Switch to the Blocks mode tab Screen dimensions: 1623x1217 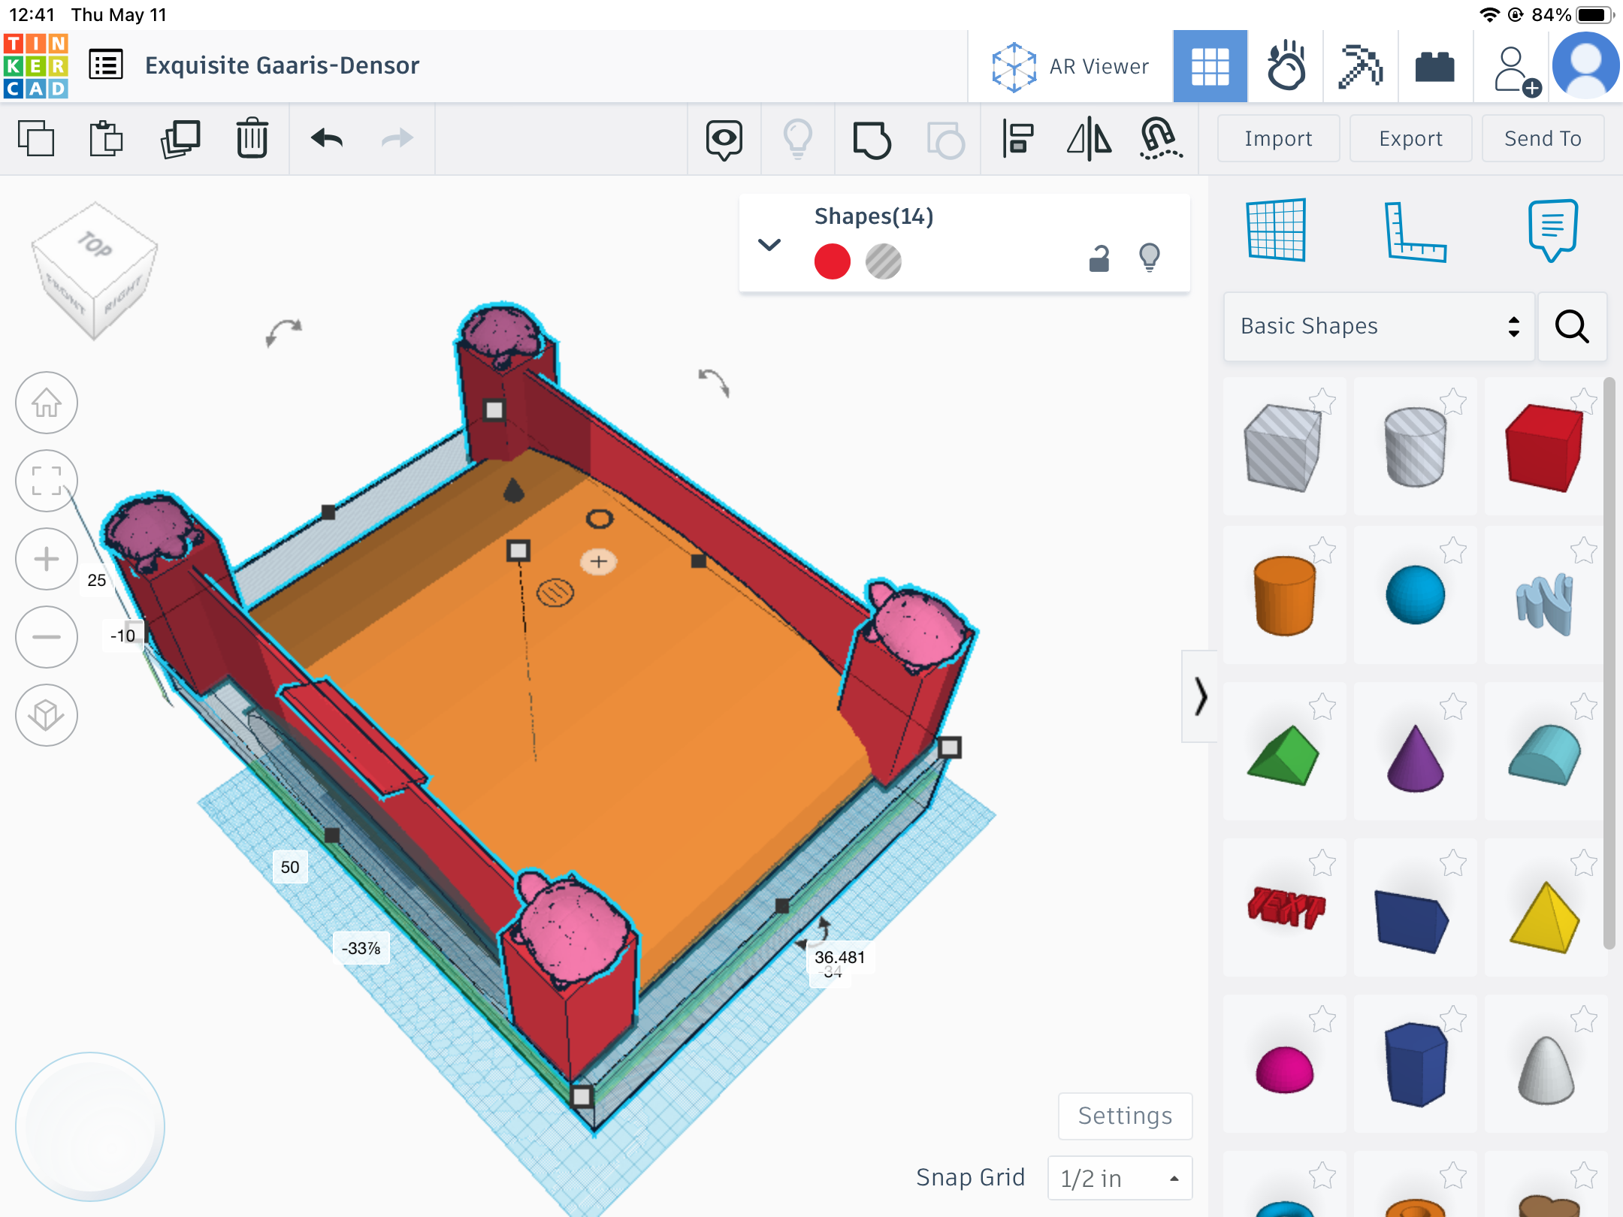click(1360, 66)
